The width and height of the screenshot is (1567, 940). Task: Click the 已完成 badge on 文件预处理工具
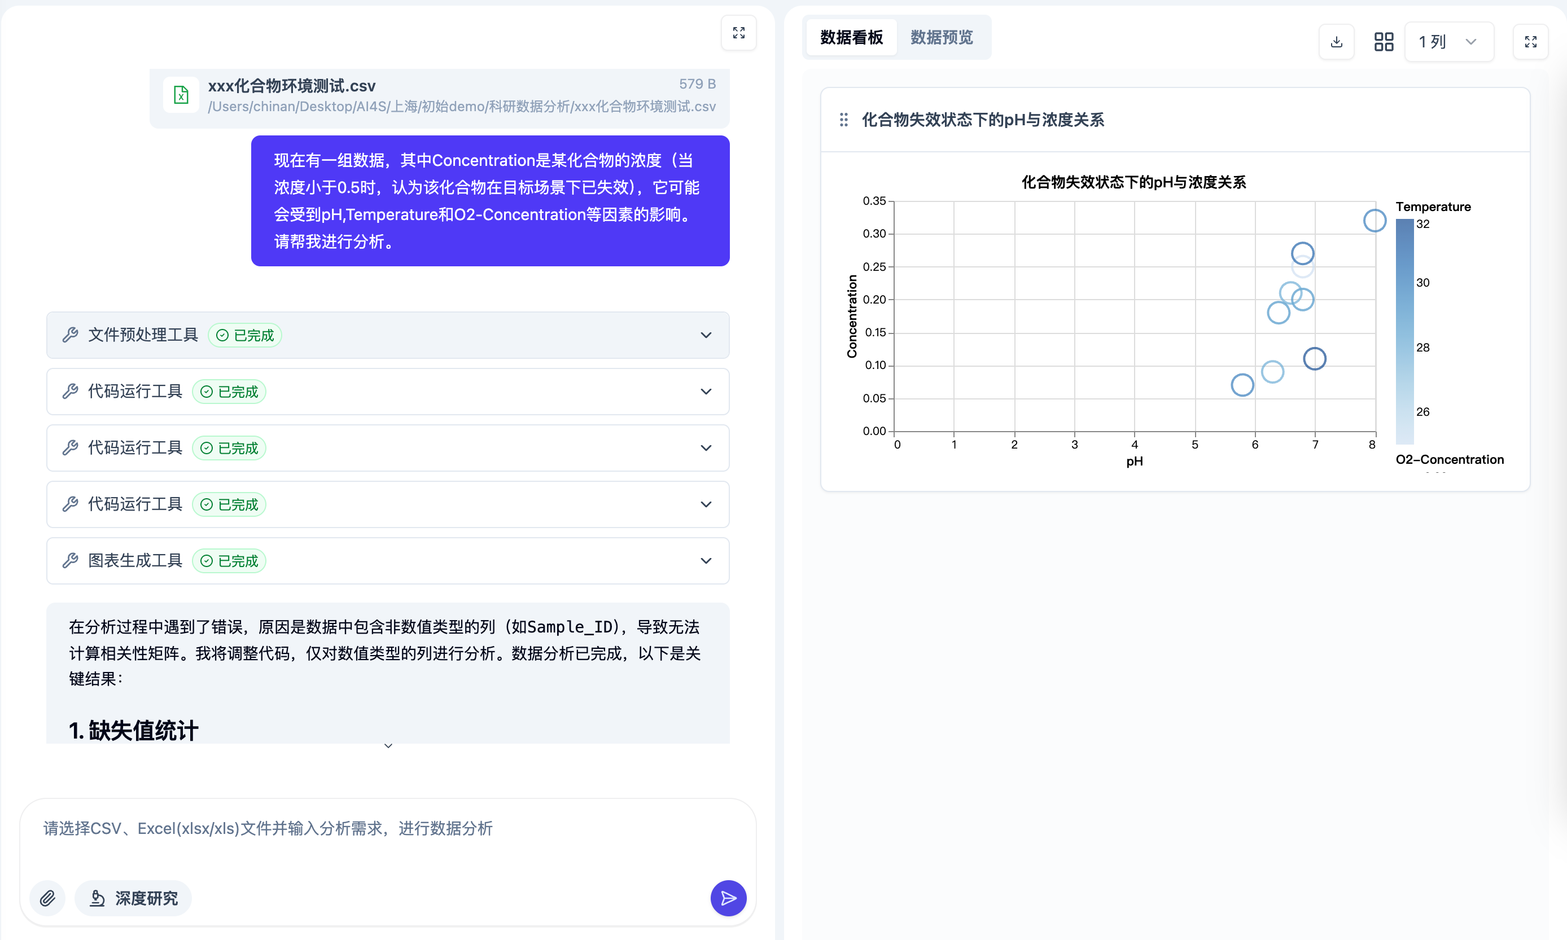click(x=244, y=335)
